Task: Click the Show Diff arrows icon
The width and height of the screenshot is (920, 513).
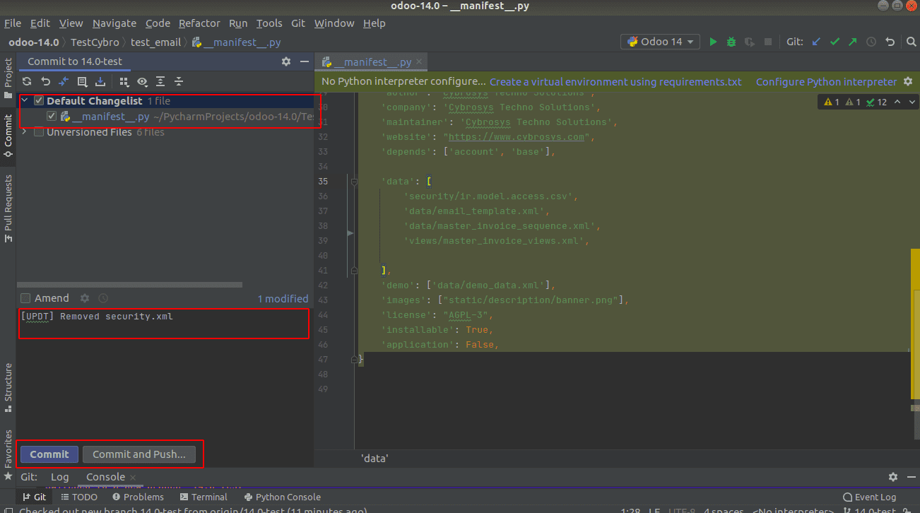Action: 64,81
